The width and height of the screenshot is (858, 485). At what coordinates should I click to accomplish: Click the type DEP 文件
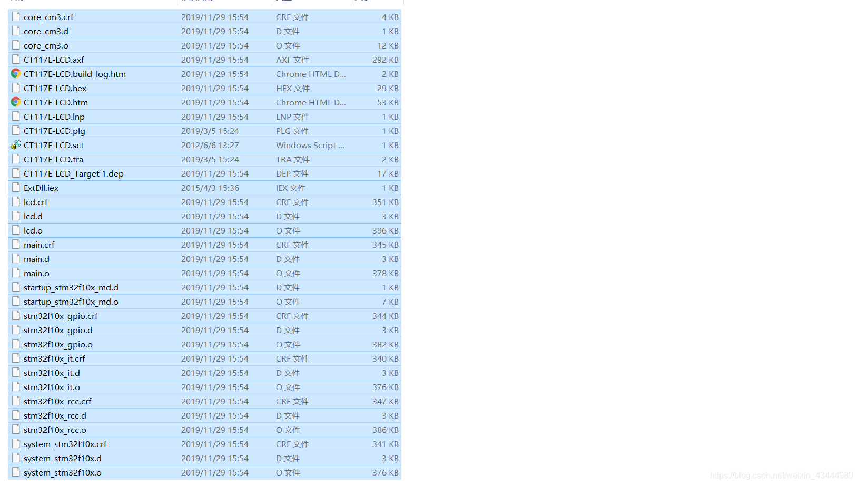[292, 173]
